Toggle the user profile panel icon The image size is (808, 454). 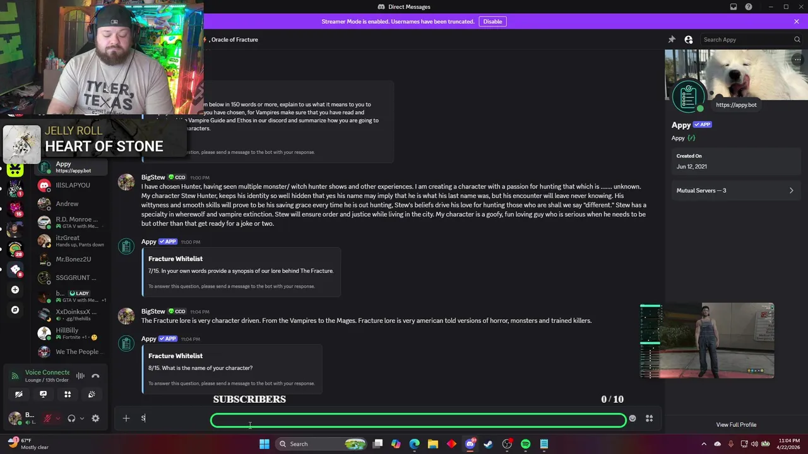coord(688,39)
